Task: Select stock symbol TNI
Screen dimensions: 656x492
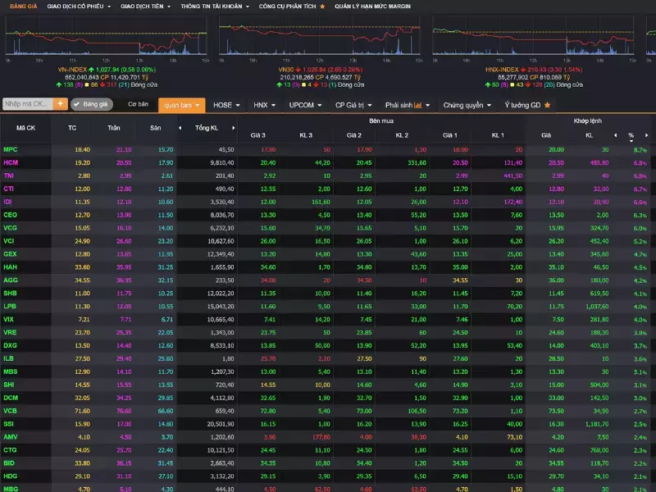Action: pyautogui.click(x=8, y=175)
